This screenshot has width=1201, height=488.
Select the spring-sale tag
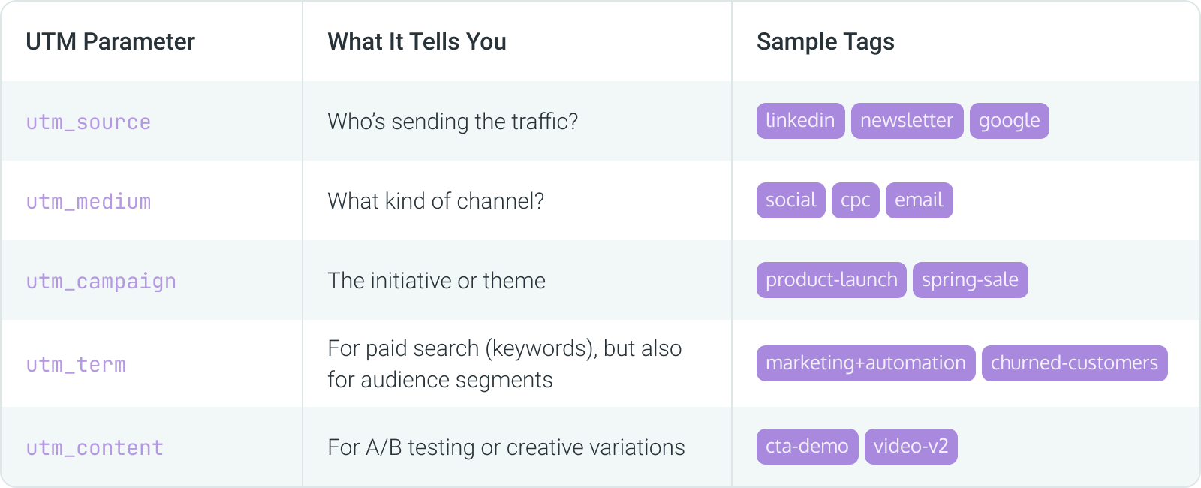(970, 280)
